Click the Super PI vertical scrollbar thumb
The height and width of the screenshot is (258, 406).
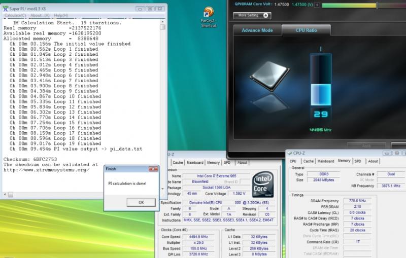click(162, 27)
